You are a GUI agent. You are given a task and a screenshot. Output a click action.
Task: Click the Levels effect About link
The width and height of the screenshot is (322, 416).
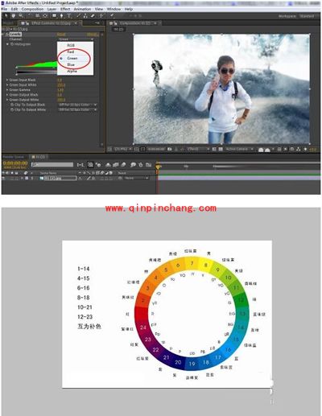(93, 35)
